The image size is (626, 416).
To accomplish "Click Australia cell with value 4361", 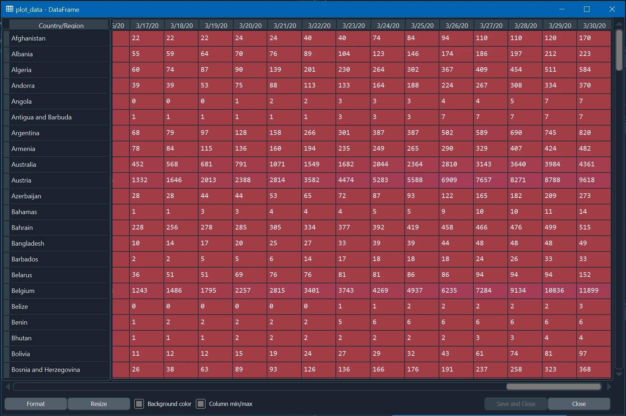I will point(594,164).
